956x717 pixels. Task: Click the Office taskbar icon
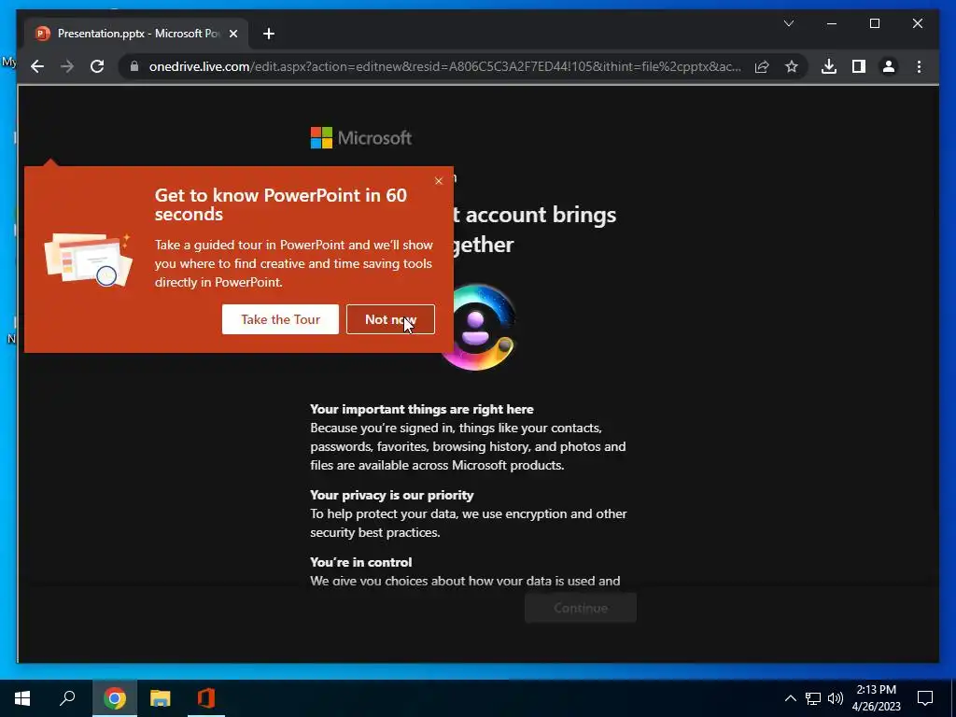(x=206, y=698)
